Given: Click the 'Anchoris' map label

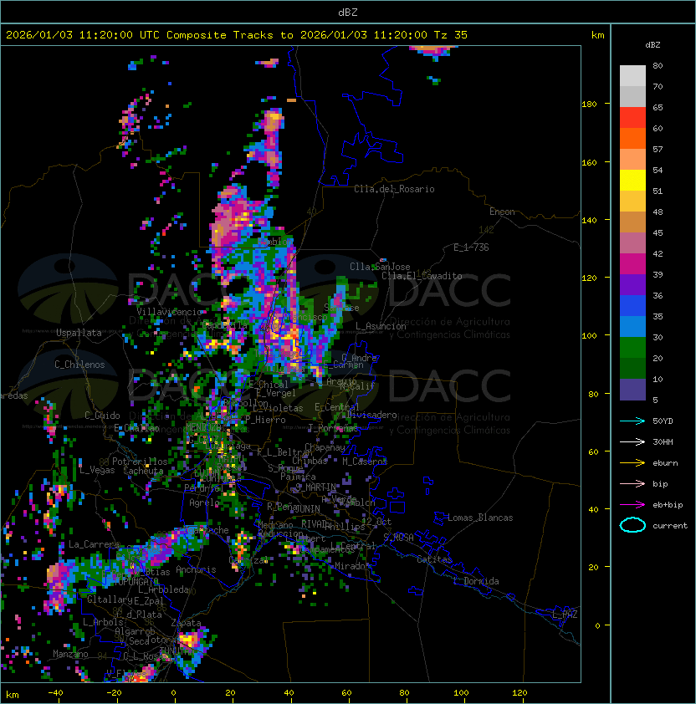Looking at the screenshot, I should [x=196, y=569].
